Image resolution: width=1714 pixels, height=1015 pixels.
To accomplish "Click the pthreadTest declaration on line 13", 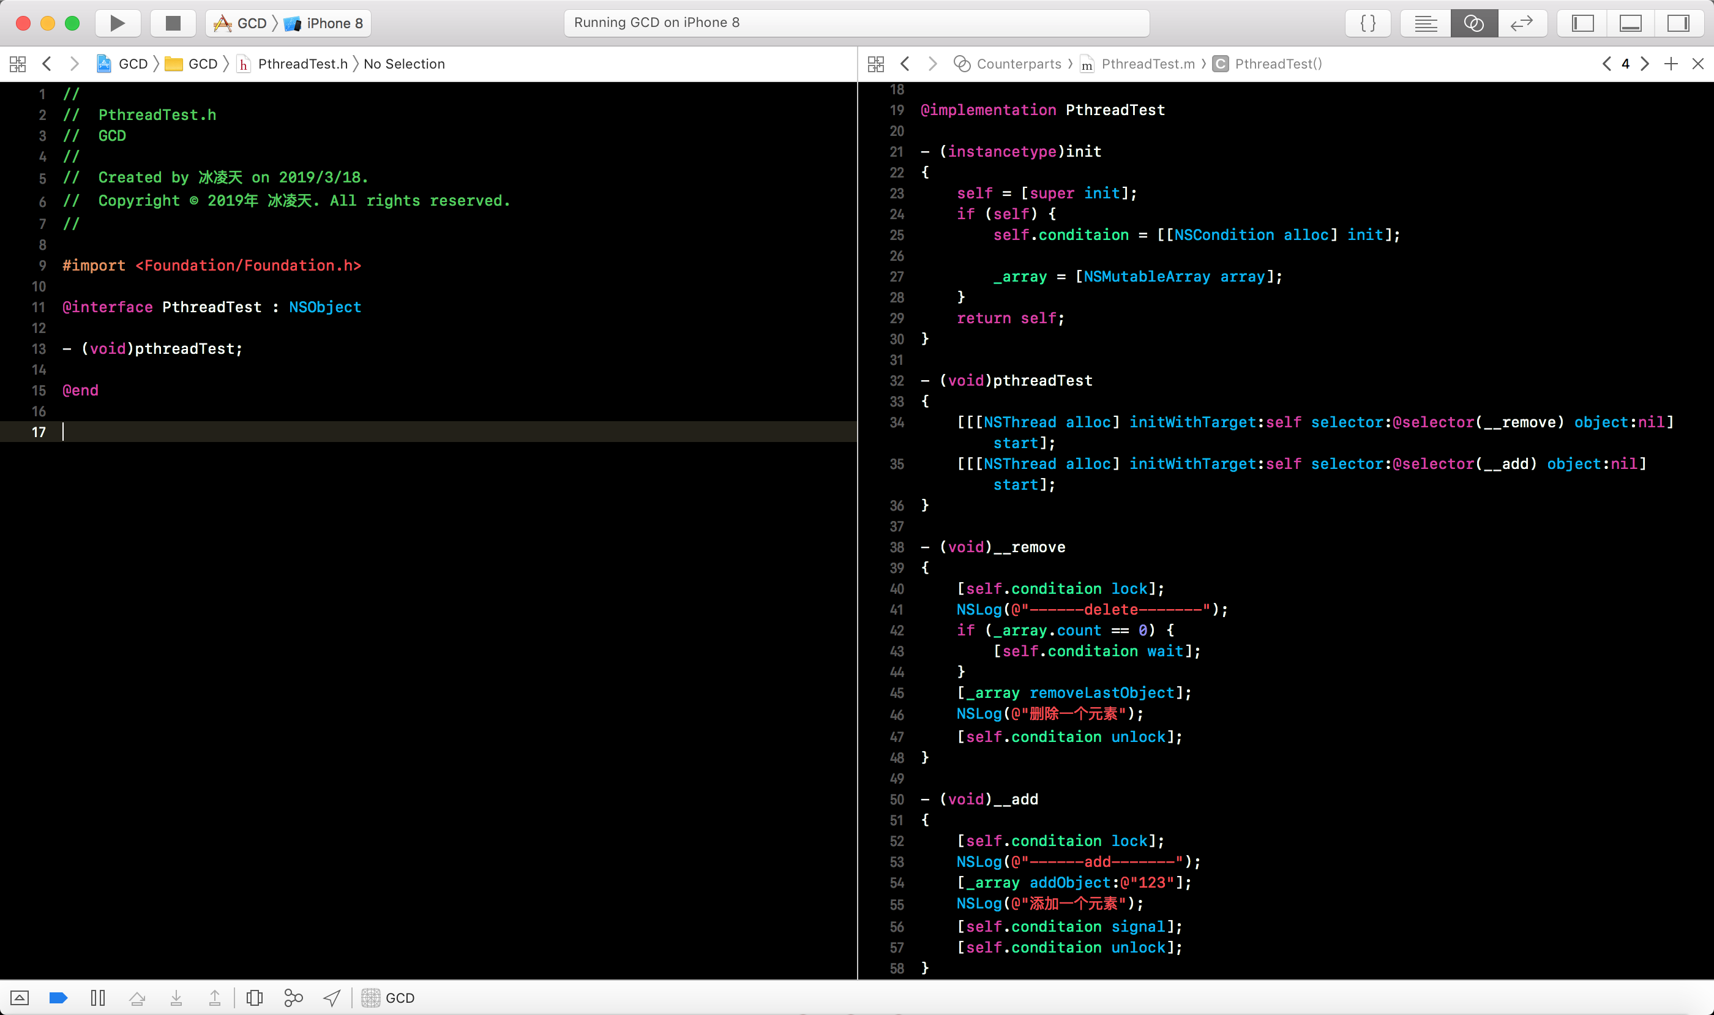I will pos(152,349).
